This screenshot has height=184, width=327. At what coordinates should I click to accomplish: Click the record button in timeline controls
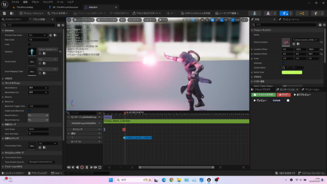click(x=82, y=167)
